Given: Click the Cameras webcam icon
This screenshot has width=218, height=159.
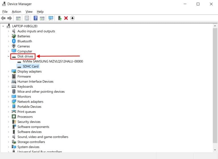Looking at the screenshot, I should click(x=14, y=46).
